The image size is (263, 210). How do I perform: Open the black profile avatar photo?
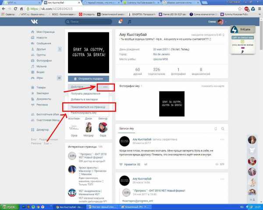point(89,52)
